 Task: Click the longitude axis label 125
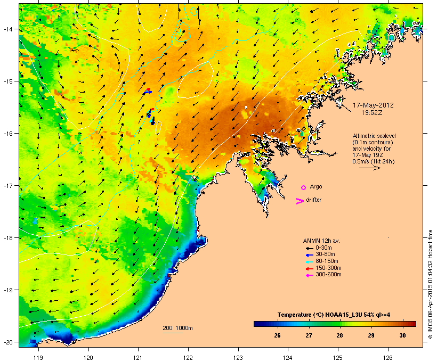[x=338, y=358]
